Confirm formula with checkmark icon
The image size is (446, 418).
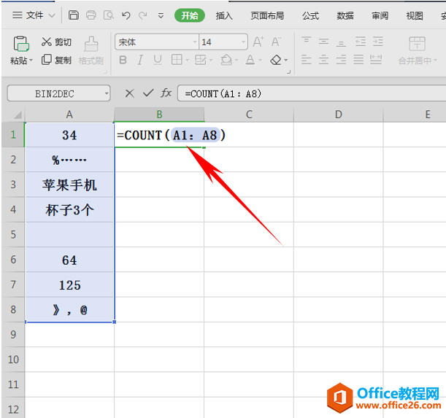(148, 93)
